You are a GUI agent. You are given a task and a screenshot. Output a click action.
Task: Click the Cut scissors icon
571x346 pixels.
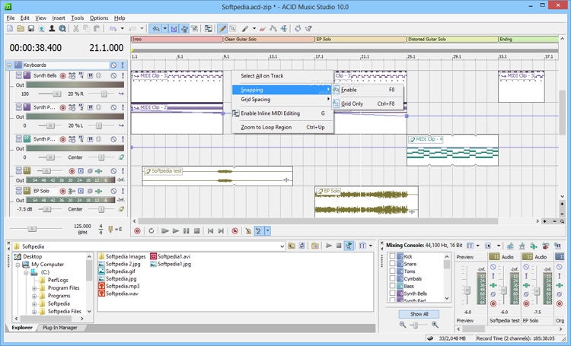coord(76,29)
